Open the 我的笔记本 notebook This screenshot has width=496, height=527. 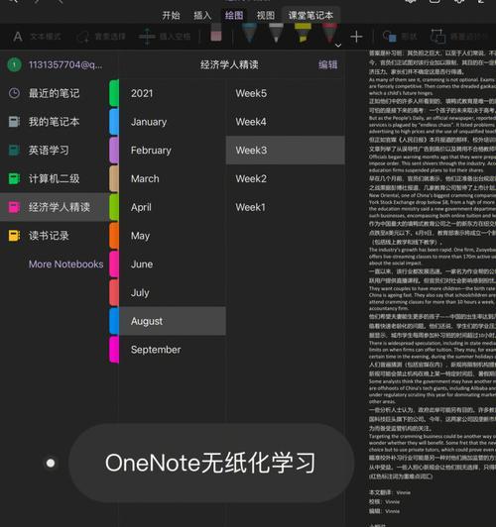55,122
